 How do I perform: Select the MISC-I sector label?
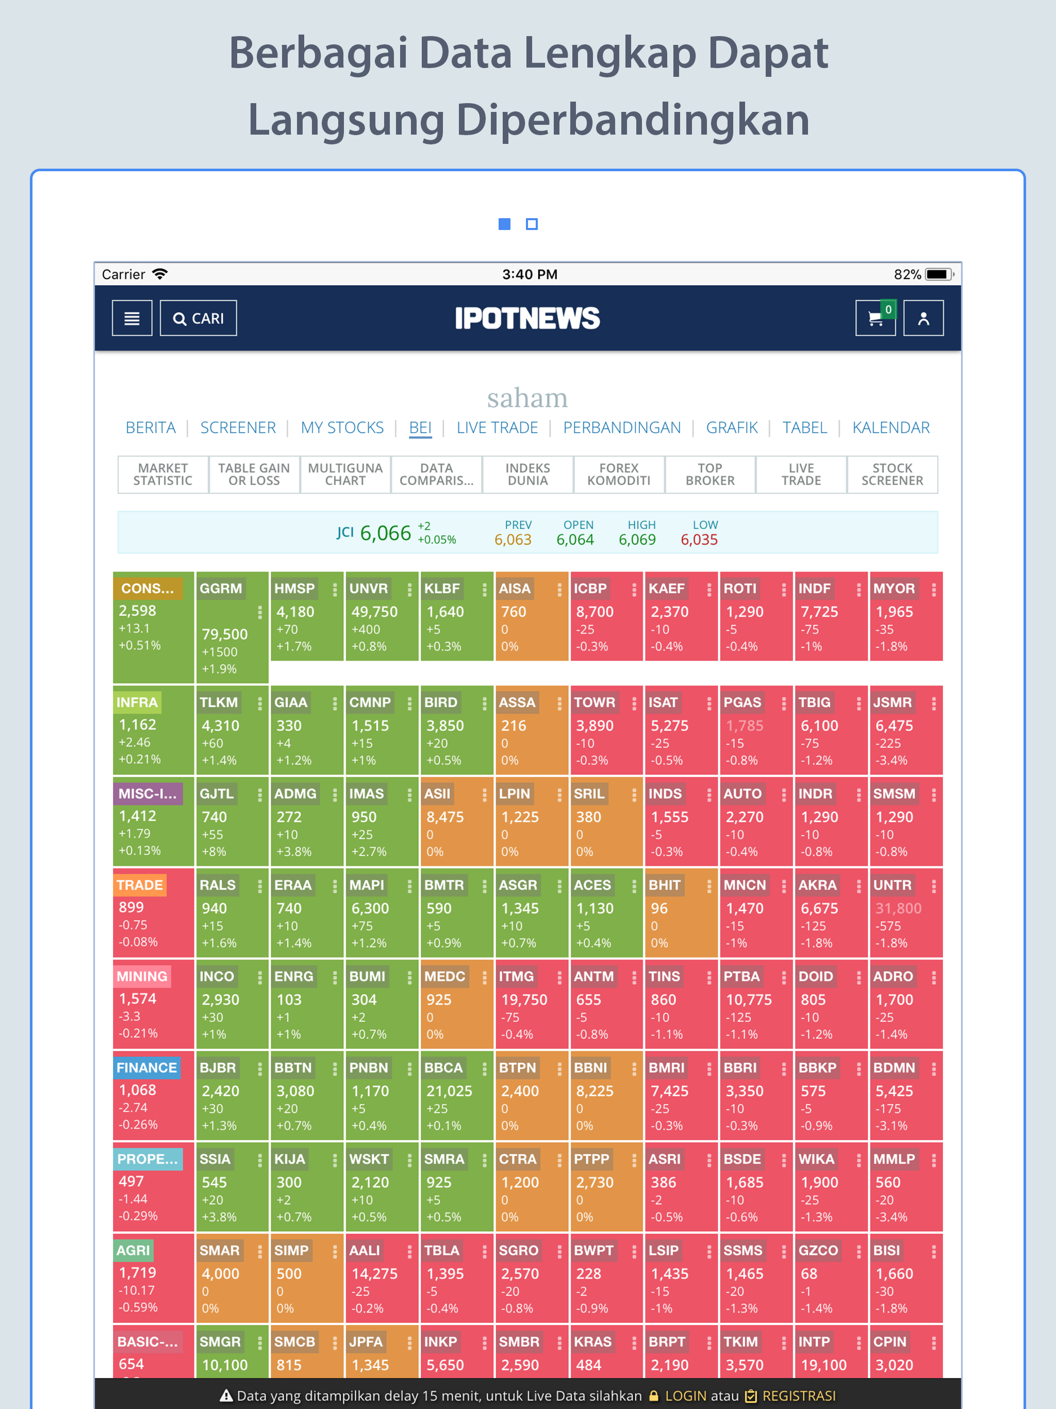(x=148, y=794)
